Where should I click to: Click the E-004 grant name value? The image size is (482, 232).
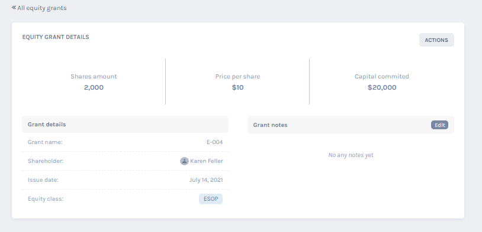click(214, 142)
